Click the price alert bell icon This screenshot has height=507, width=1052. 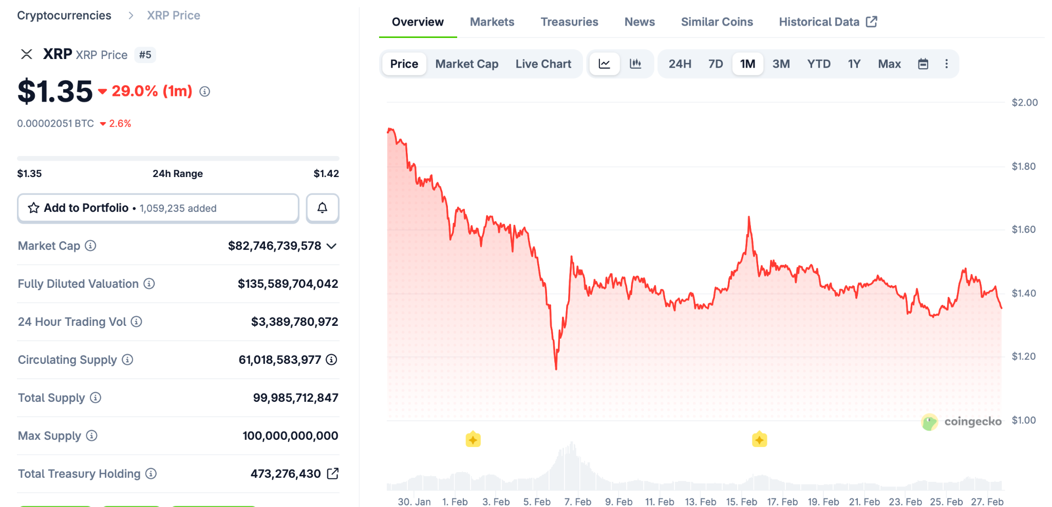pyautogui.click(x=322, y=208)
